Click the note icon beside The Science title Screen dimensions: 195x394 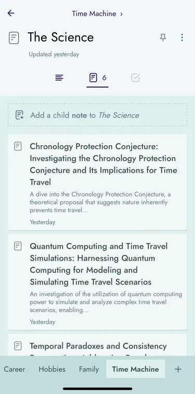(x=14, y=38)
